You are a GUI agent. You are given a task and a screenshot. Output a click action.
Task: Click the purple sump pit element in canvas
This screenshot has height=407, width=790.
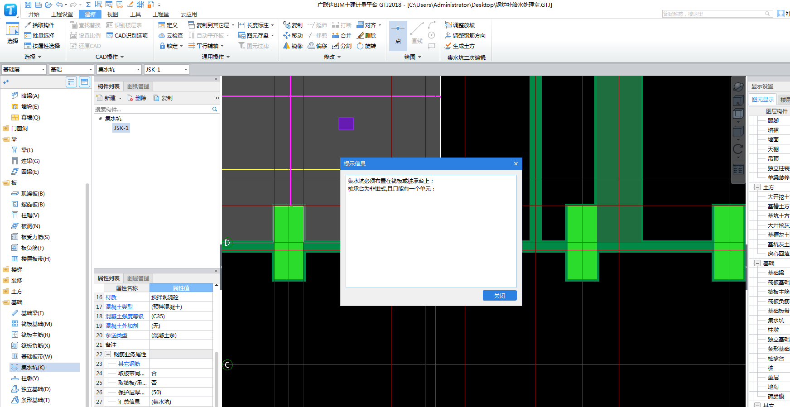[x=346, y=124]
